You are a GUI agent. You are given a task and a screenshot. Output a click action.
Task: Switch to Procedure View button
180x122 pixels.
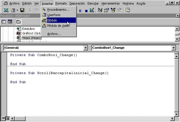coord(3,118)
